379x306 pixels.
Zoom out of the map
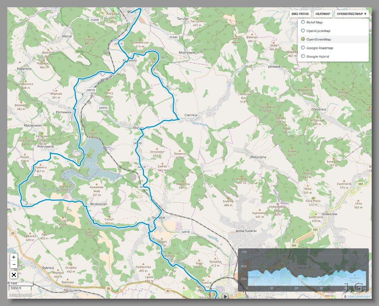(14, 265)
